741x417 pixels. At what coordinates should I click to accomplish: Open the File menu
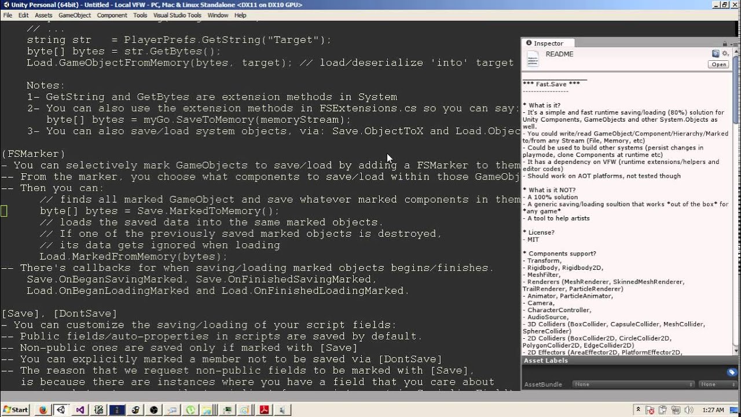coord(8,15)
